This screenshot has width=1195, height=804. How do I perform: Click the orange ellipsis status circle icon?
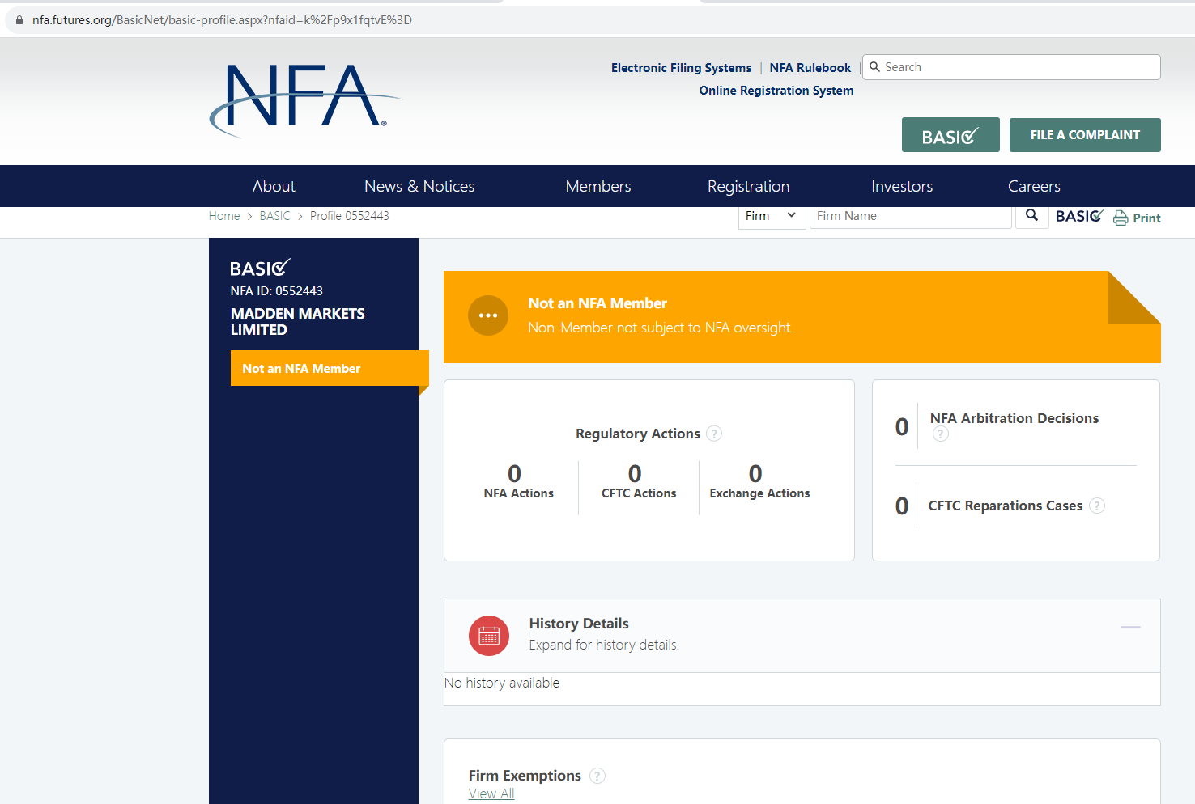[x=488, y=315]
